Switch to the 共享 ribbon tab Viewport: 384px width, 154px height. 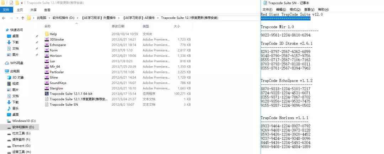coord(33,10)
